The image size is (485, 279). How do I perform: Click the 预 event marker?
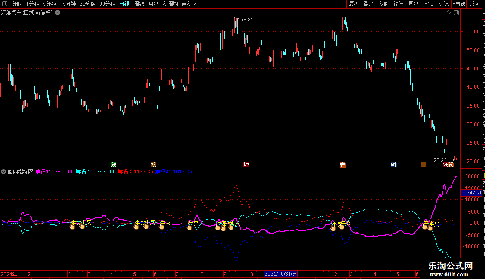(x=451, y=164)
